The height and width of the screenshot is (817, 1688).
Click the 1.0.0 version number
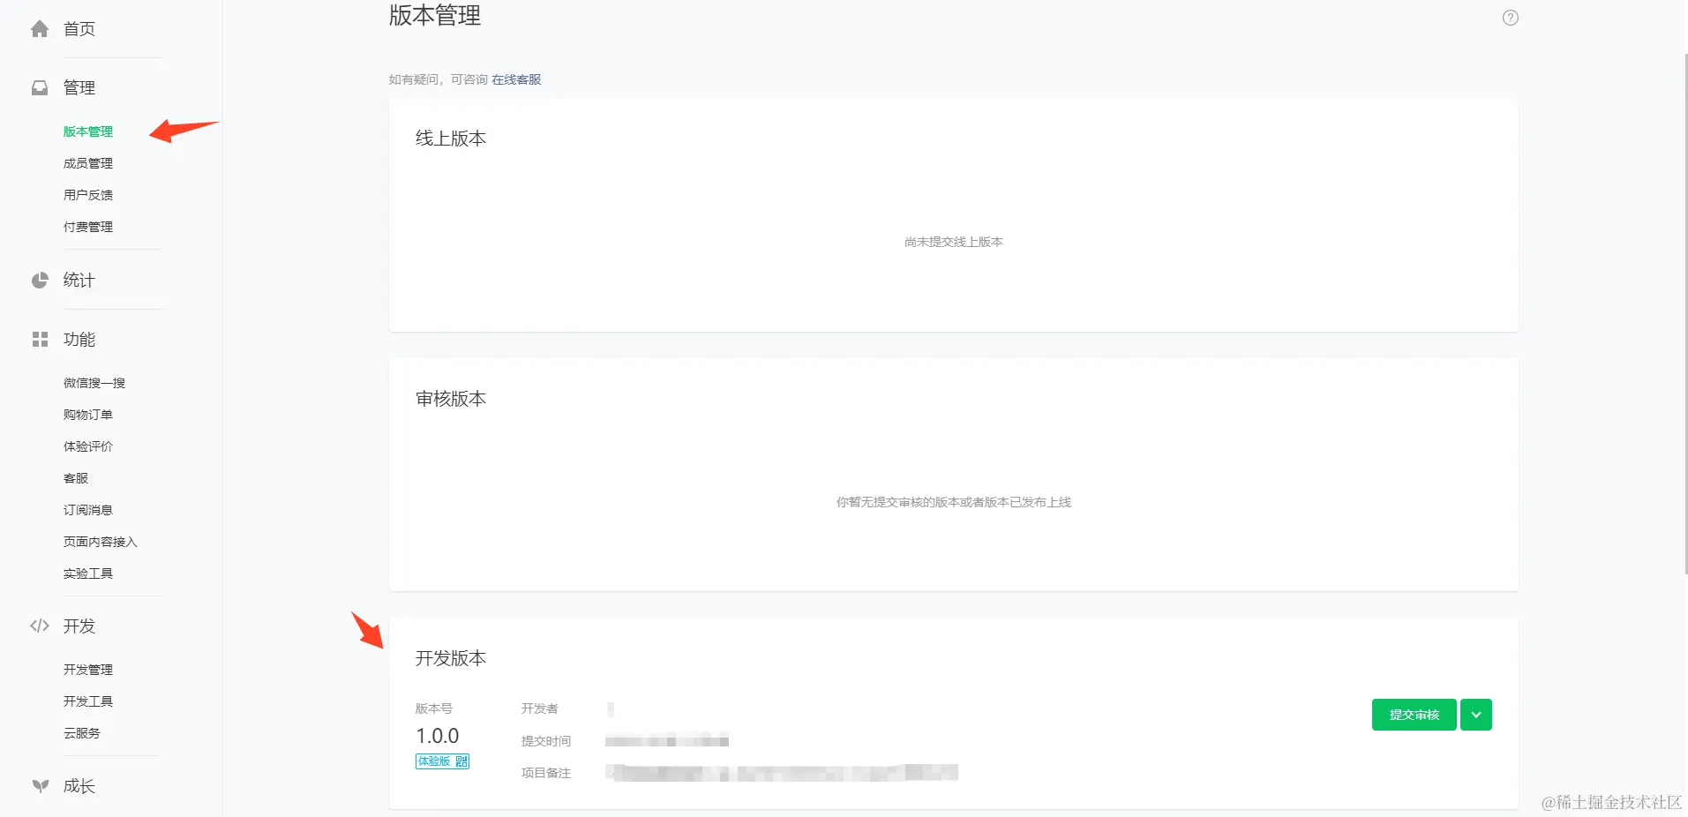pyautogui.click(x=438, y=736)
